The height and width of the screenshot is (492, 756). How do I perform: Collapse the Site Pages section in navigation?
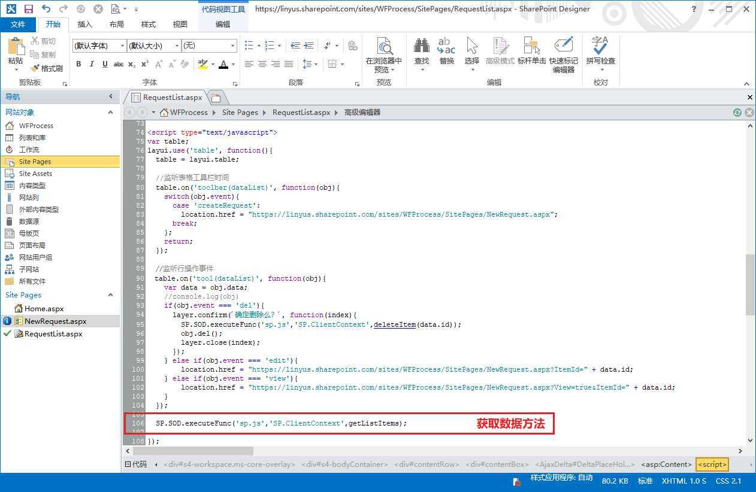[110, 295]
